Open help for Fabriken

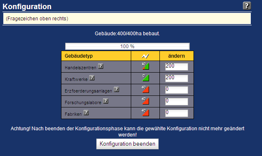[x=86, y=113]
